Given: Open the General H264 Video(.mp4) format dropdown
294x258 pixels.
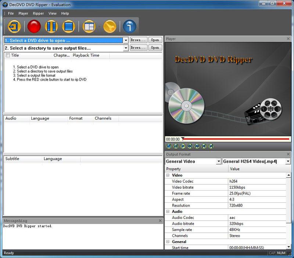Looking at the screenshot, I should point(288,161).
